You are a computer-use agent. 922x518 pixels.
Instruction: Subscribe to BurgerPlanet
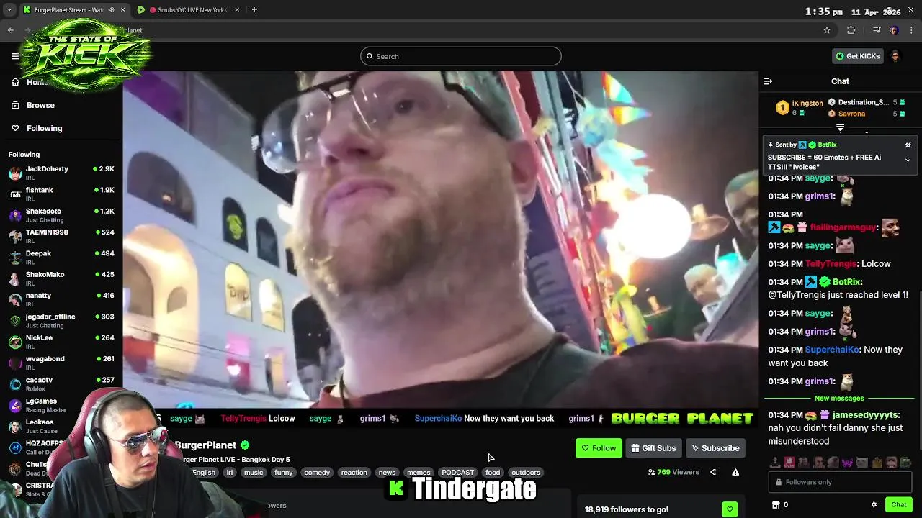click(715, 448)
